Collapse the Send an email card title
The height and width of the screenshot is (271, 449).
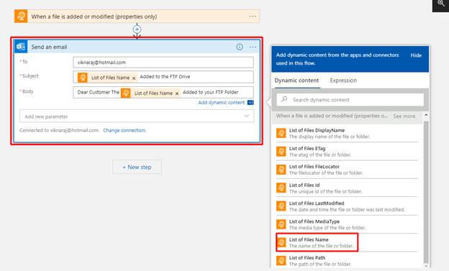pyautogui.click(x=49, y=47)
